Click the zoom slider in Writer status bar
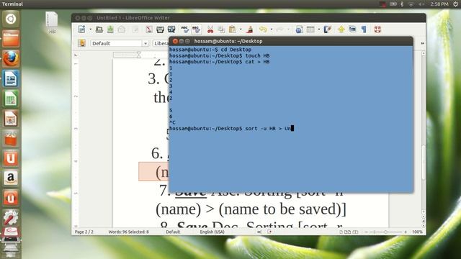Image resolution: width=461 pixels, height=259 pixels. click(385, 232)
